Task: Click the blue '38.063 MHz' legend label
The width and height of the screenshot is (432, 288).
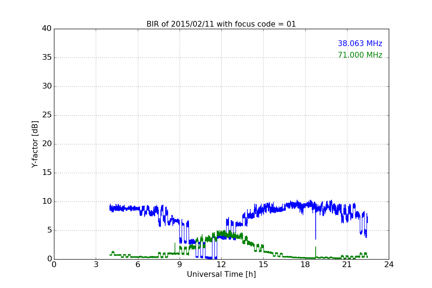Action: point(360,44)
